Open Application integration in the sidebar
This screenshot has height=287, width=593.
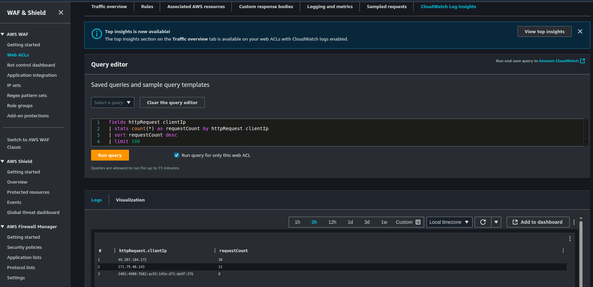coord(32,75)
